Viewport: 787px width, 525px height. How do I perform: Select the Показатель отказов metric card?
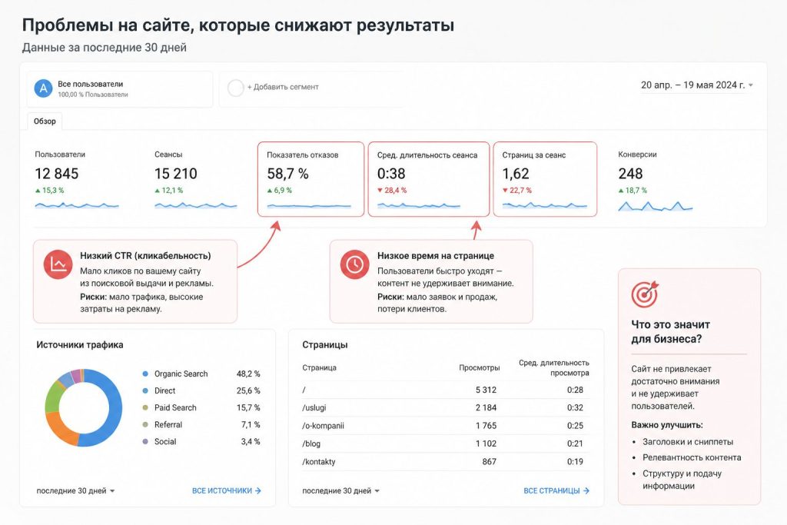click(310, 179)
